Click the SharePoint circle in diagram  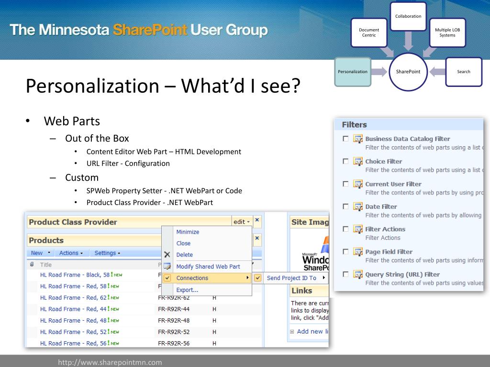408,72
